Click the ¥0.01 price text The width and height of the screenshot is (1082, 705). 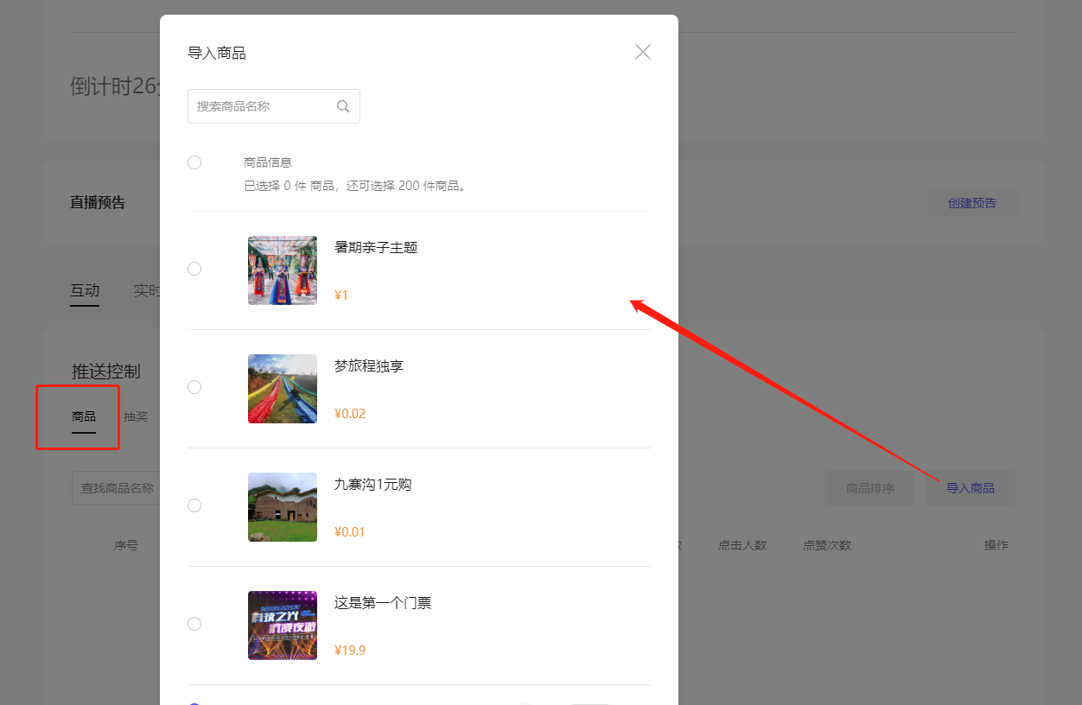(x=350, y=532)
